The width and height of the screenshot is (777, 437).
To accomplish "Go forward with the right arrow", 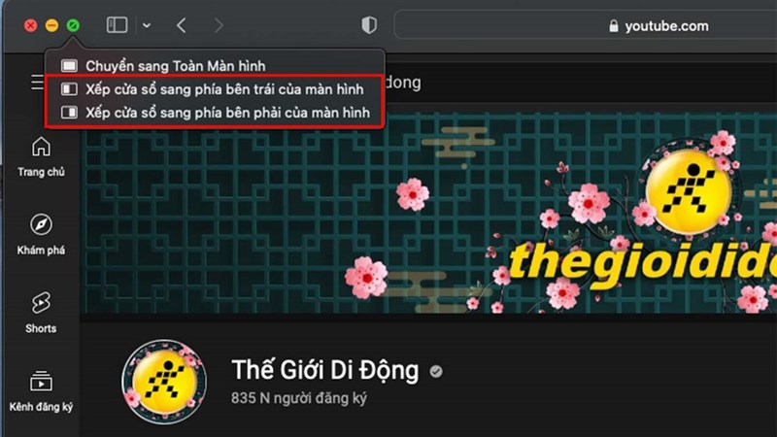I will [x=219, y=25].
